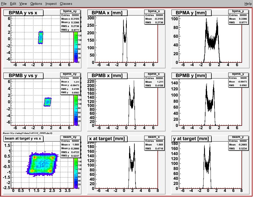Click the bpmb_xy statistics box
The width and height of the screenshot is (253, 197).
coord(70,84)
